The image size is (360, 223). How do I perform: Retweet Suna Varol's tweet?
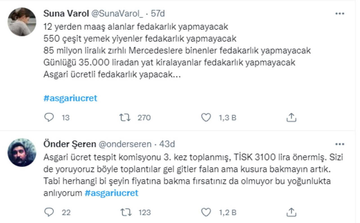(125, 118)
